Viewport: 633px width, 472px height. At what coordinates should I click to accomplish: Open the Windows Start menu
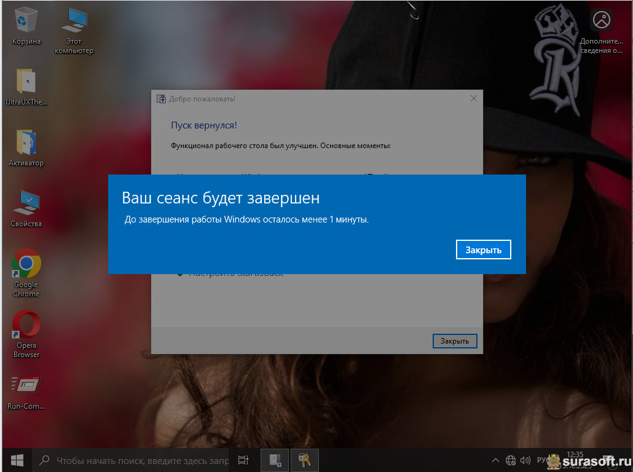[17, 460]
